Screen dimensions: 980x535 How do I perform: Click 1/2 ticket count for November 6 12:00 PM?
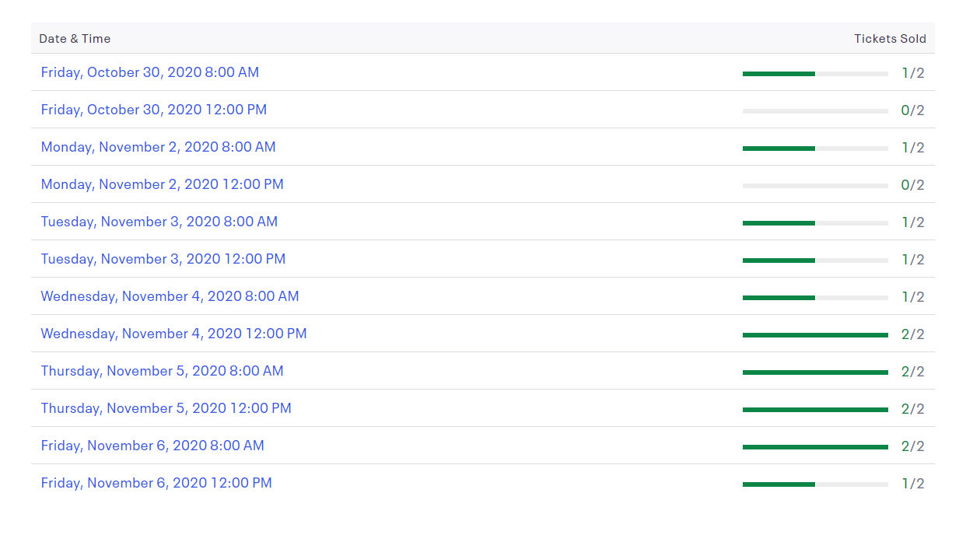(x=913, y=484)
